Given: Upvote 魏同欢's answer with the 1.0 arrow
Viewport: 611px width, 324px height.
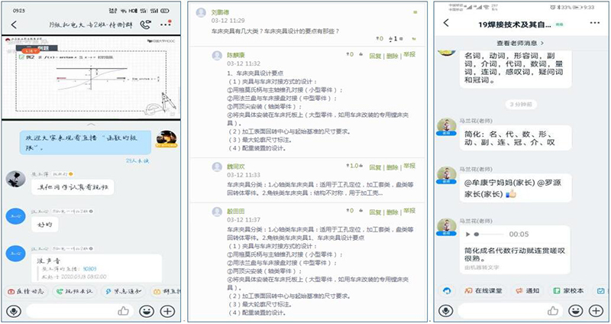Looking at the screenshot, I should pyautogui.click(x=349, y=164).
